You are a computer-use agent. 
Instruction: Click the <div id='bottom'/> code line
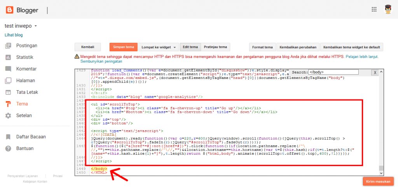point(112,123)
